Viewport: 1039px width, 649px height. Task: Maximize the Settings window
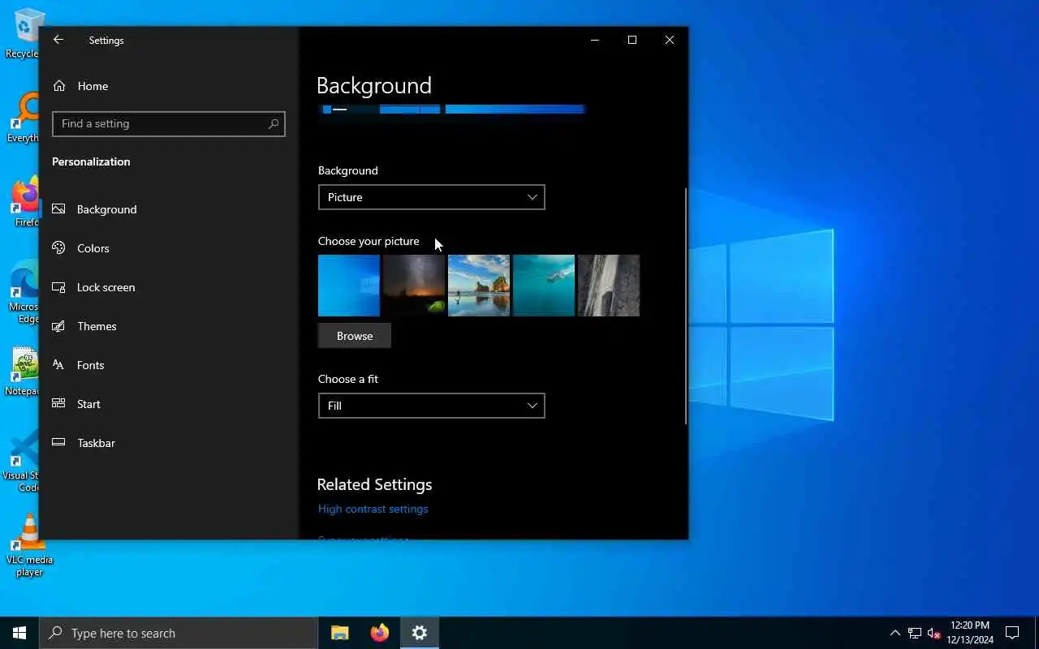(632, 40)
